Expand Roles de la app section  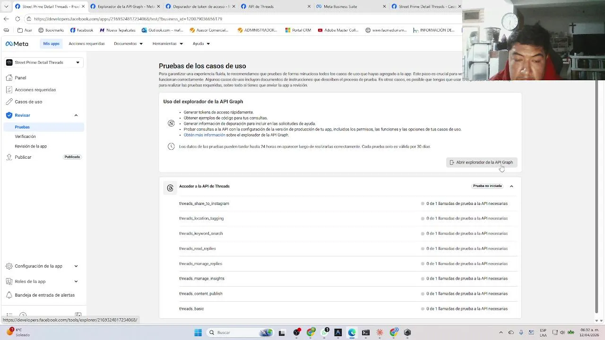76,281
